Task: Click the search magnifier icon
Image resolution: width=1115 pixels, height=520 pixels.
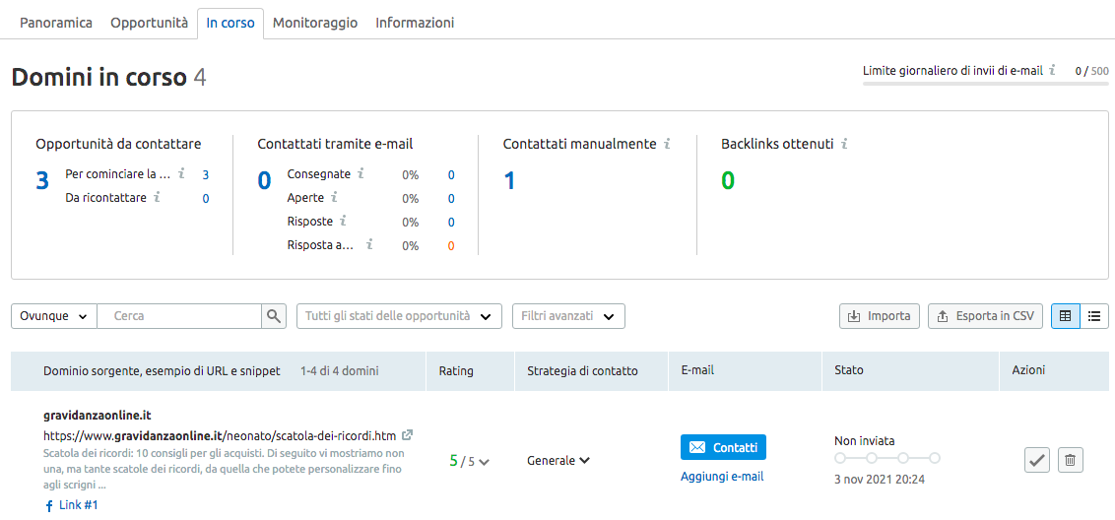Action: (x=274, y=316)
